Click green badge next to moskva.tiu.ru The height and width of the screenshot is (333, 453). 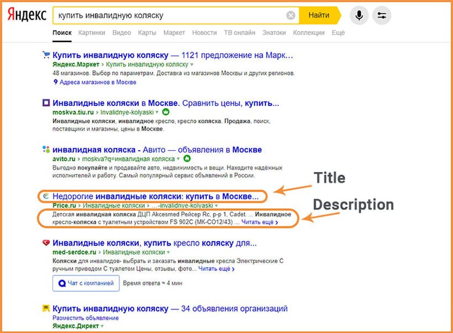tap(166, 112)
